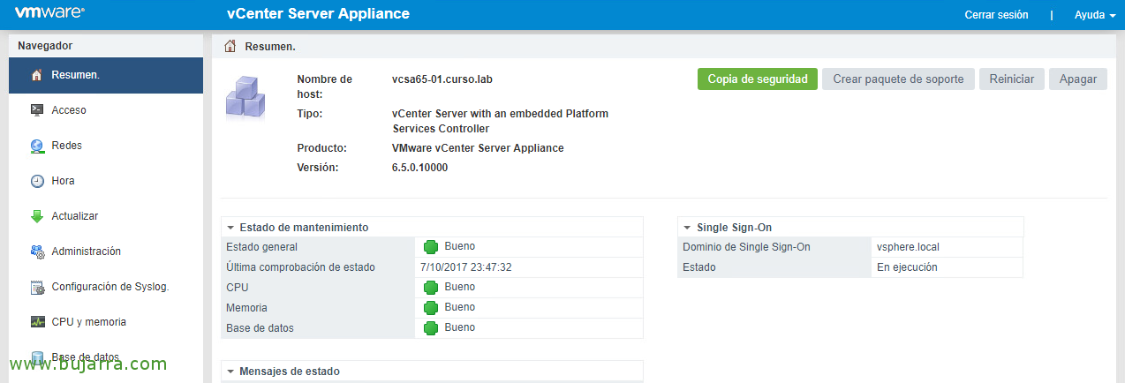Click the VMware vCenter Server Appliance product text
1125x383 pixels.
pyautogui.click(x=478, y=148)
